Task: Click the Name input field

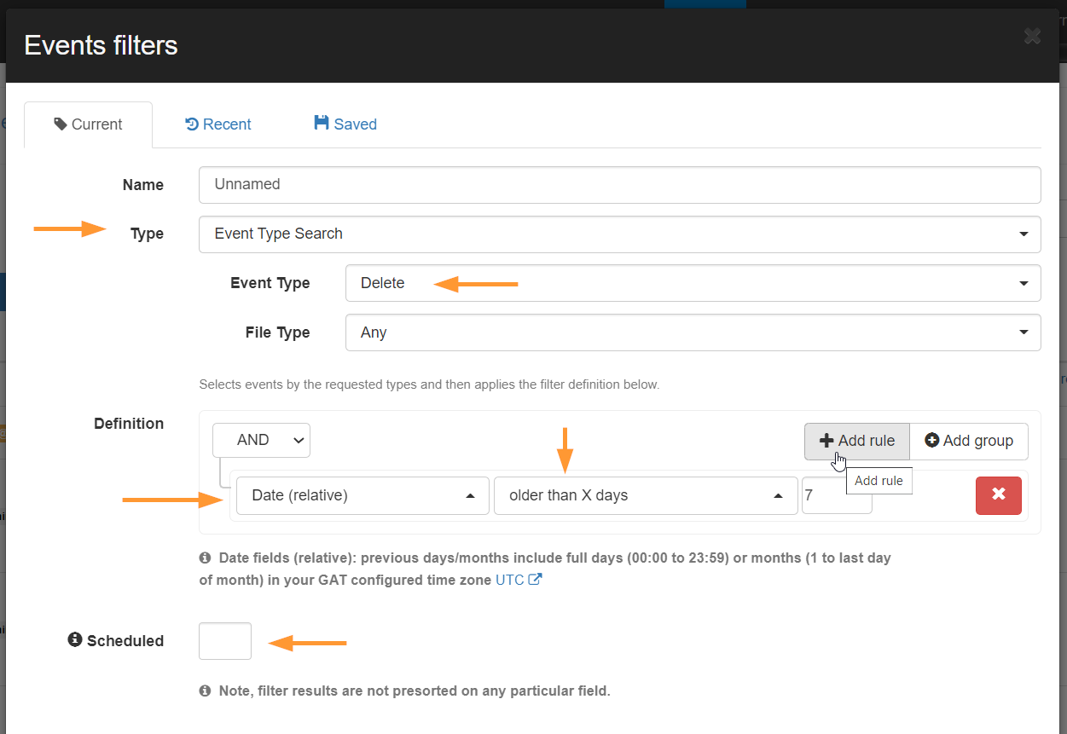Action: click(x=619, y=184)
